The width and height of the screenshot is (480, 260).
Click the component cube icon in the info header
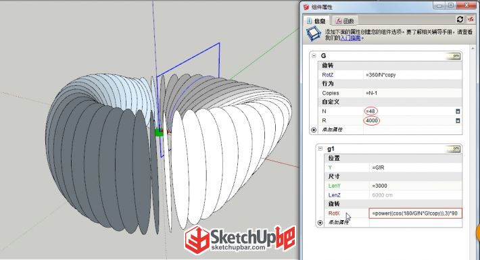[x=314, y=34]
